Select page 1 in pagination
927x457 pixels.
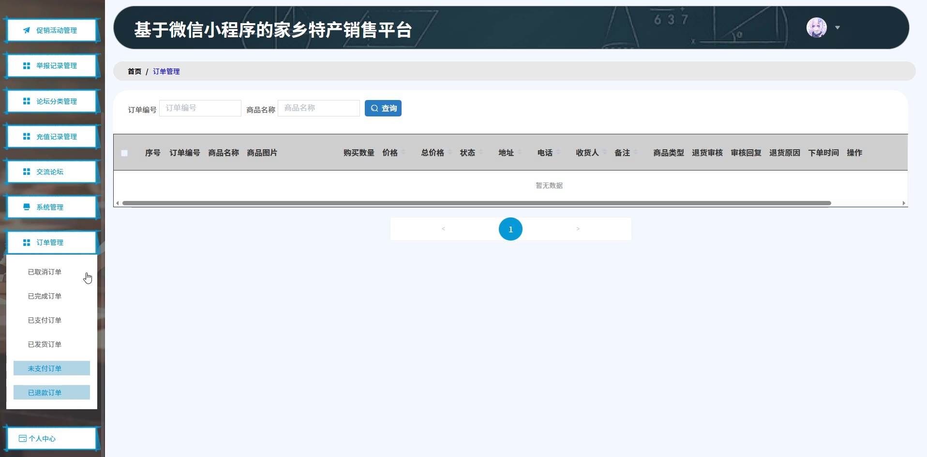(510, 229)
